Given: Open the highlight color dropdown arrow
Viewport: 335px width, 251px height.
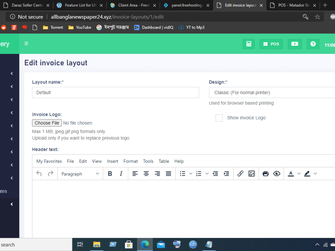Looking at the screenshot, I should [x=315, y=173].
